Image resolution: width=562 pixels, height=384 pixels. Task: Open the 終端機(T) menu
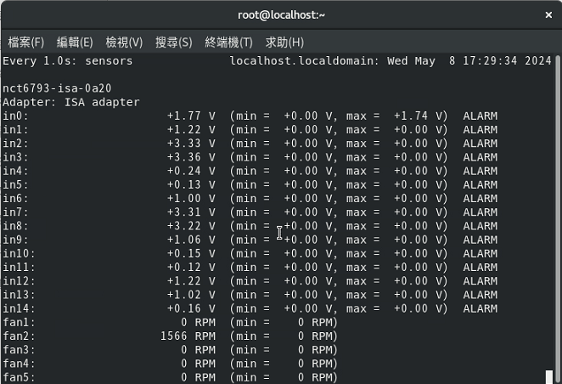tap(228, 42)
